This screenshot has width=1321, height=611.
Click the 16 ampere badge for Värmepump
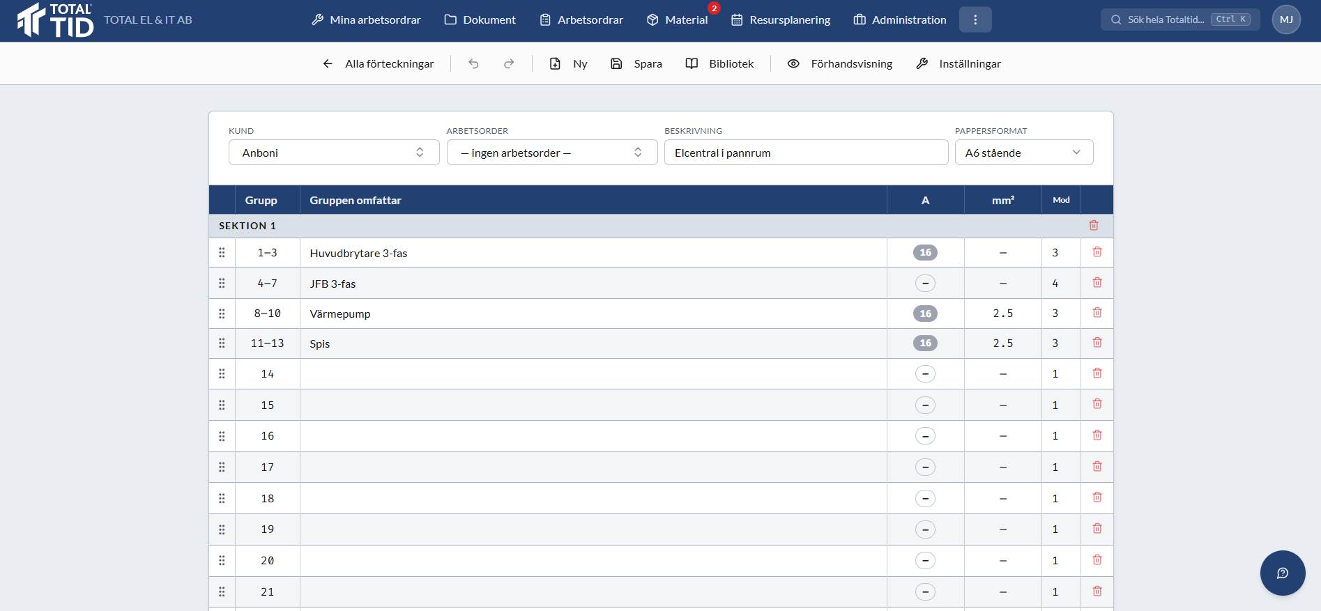click(925, 314)
